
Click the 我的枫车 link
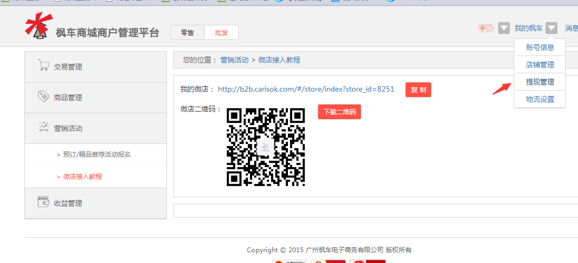point(529,28)
